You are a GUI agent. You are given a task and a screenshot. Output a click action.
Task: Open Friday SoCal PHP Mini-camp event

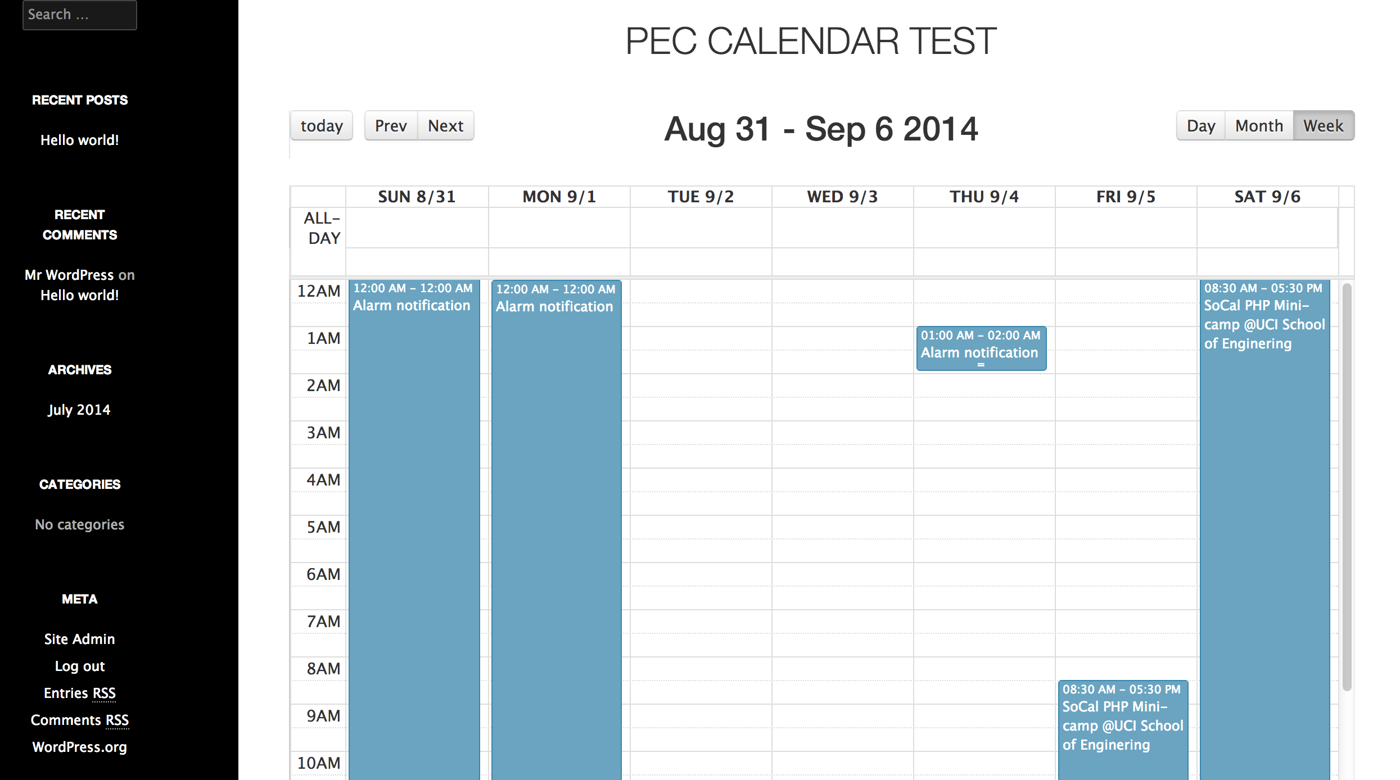(x=1123, y=730)
